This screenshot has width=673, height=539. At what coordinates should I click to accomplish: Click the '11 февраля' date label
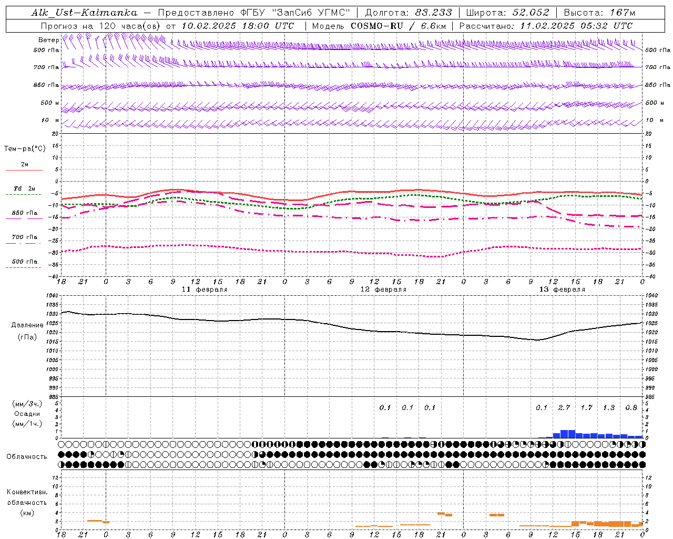(205, 290)
